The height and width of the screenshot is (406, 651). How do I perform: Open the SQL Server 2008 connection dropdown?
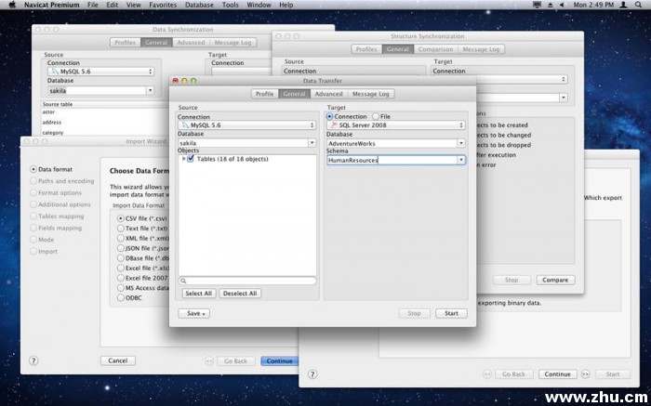(395, 124)
